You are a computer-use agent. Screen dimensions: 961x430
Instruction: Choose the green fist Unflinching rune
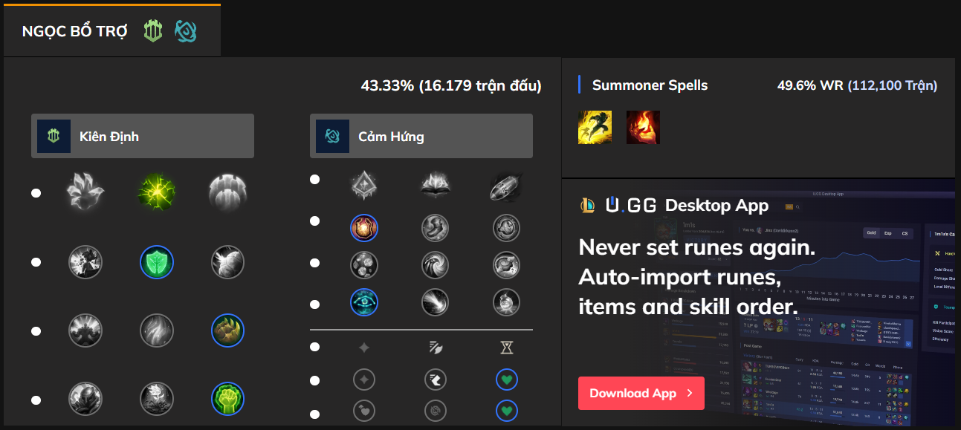[227, 399]
